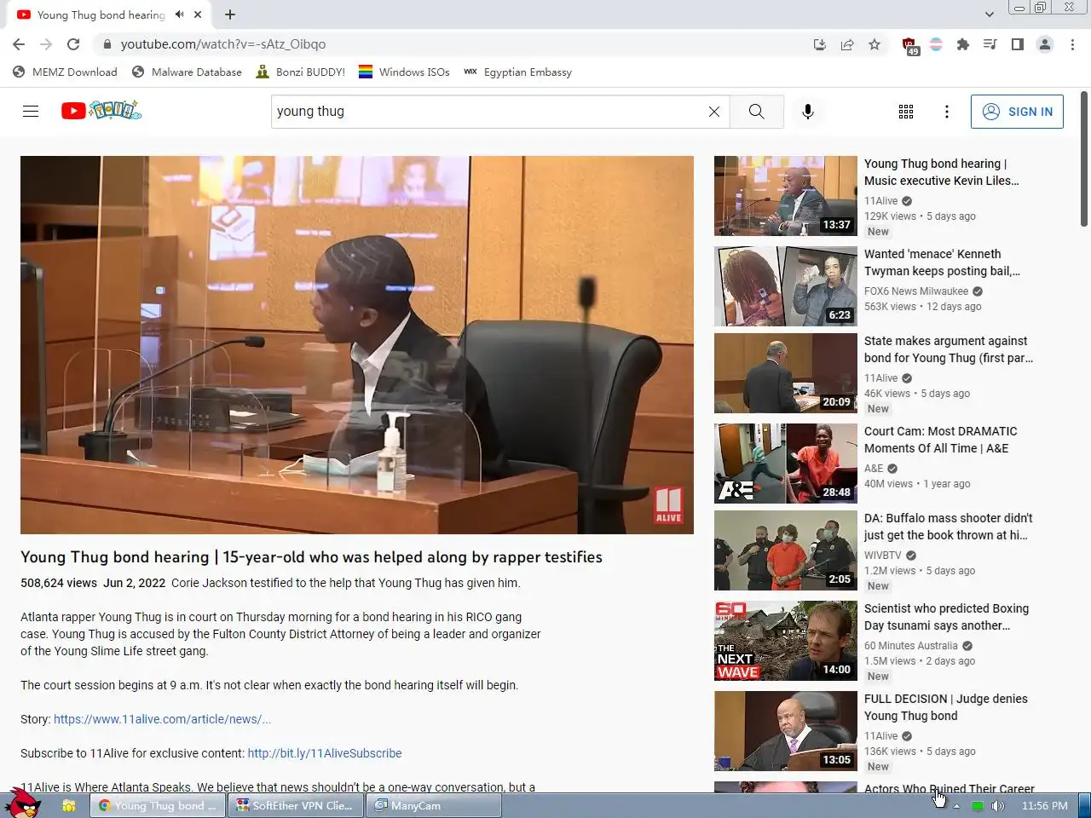Toggle the browser side panel
Screen dimensions: 1091x818
coord(1017,44)
